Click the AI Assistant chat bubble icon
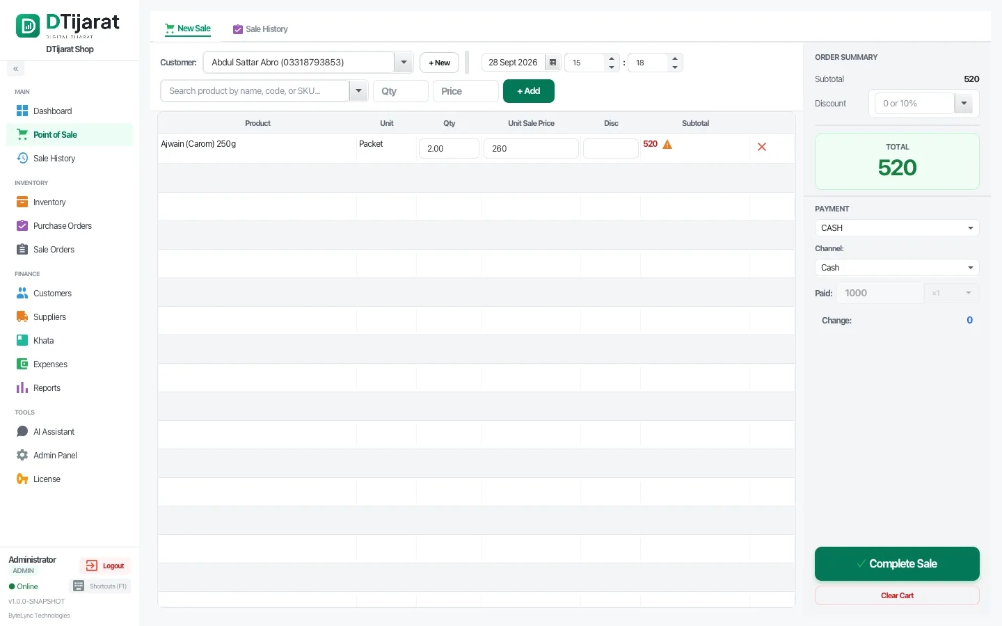The width and height of the screenshot is (1002, 626). coord(22,431)
